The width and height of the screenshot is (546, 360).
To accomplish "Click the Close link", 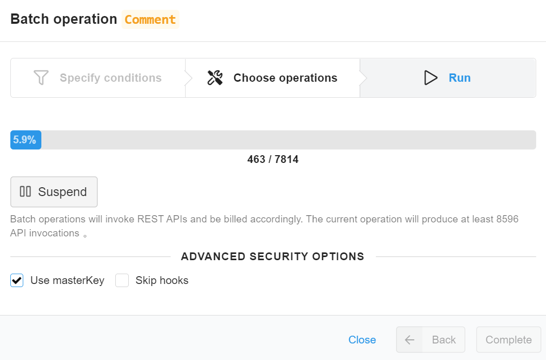I will pyautogui.click(x=362, y=340).
